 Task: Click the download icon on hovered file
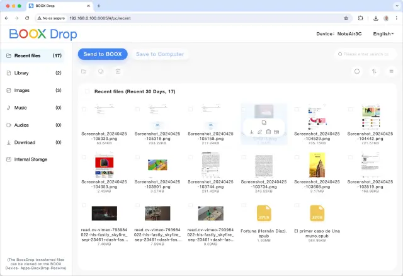coord(252,132)
